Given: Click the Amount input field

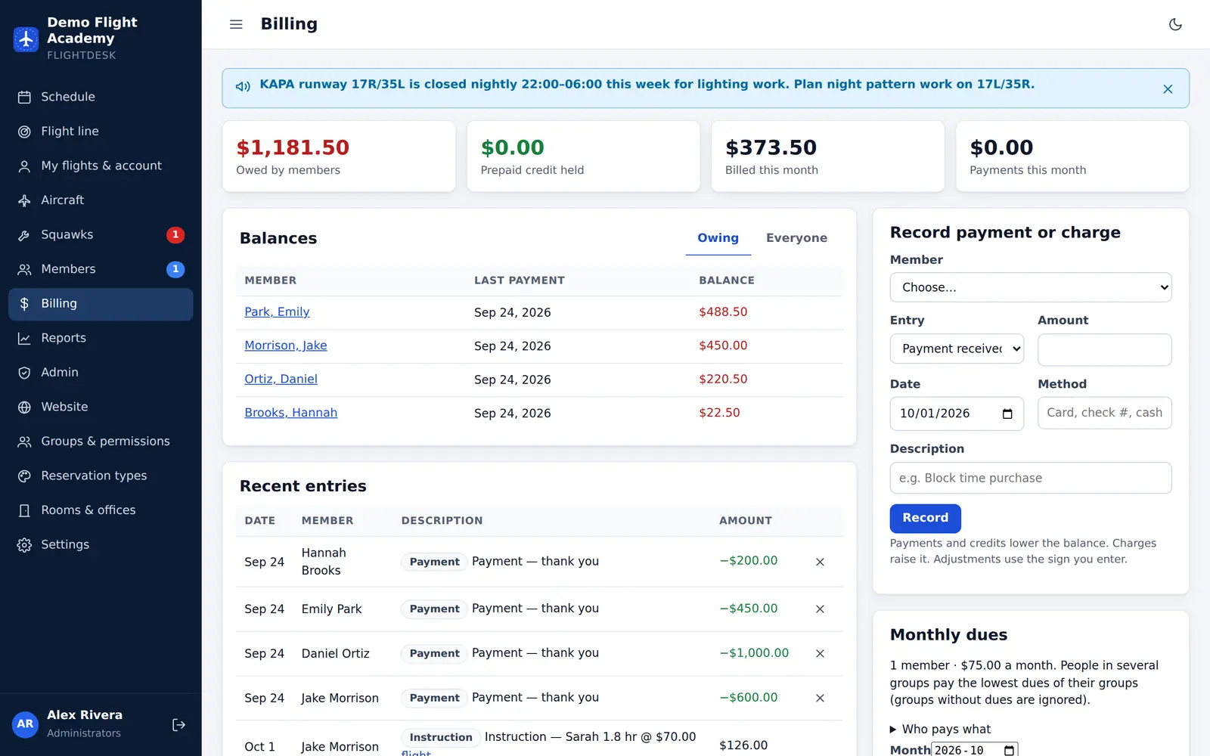Looking at the screenshot, I should 1104,349.
